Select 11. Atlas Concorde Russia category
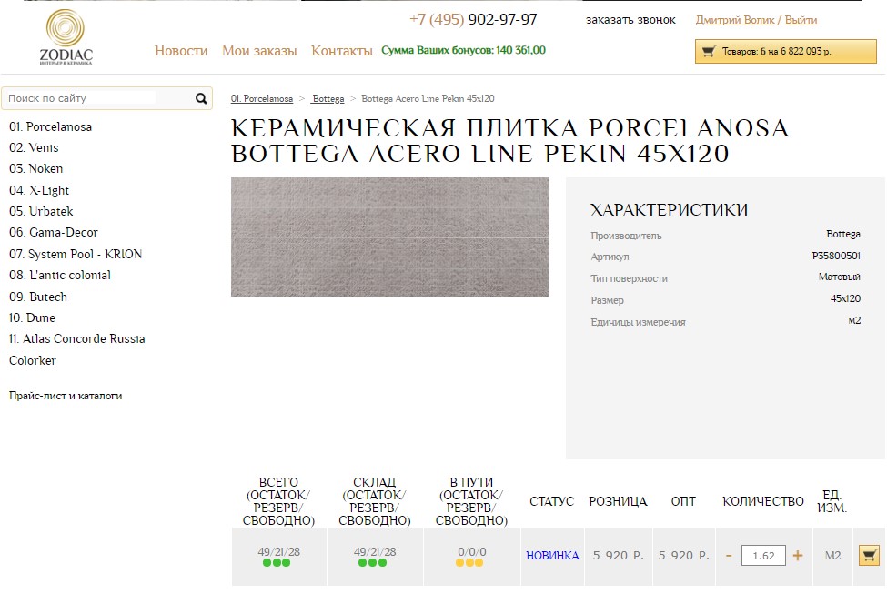 click(x=77, y=338)
